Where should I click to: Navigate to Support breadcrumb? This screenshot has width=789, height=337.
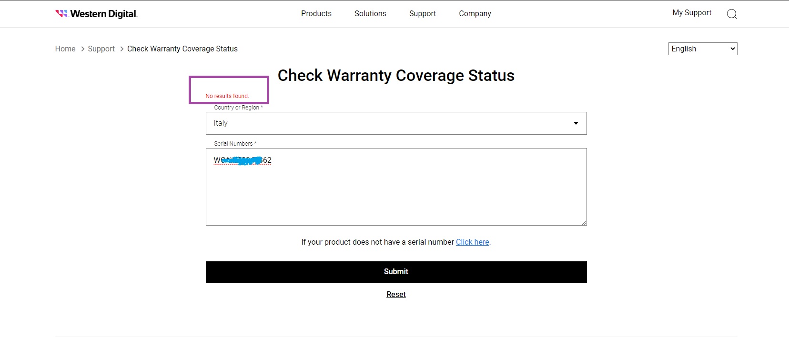101,49
